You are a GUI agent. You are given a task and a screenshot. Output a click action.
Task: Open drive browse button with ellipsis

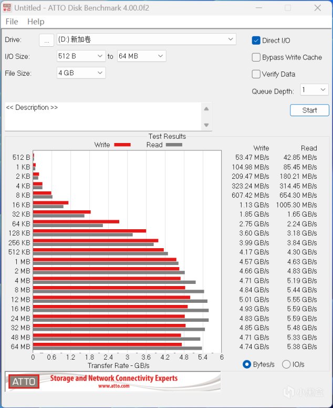pyautogui.click(x=47, y=40)
